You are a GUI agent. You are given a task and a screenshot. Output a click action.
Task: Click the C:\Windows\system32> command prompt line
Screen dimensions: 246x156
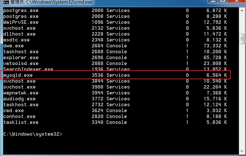33,134
